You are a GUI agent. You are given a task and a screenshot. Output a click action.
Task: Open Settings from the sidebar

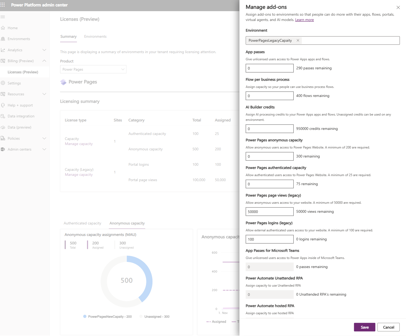tap(14, 83)
